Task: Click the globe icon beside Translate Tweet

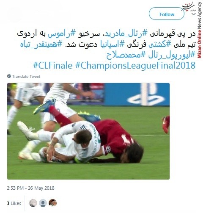Action: pyautogui.click(x=9, y=76)
